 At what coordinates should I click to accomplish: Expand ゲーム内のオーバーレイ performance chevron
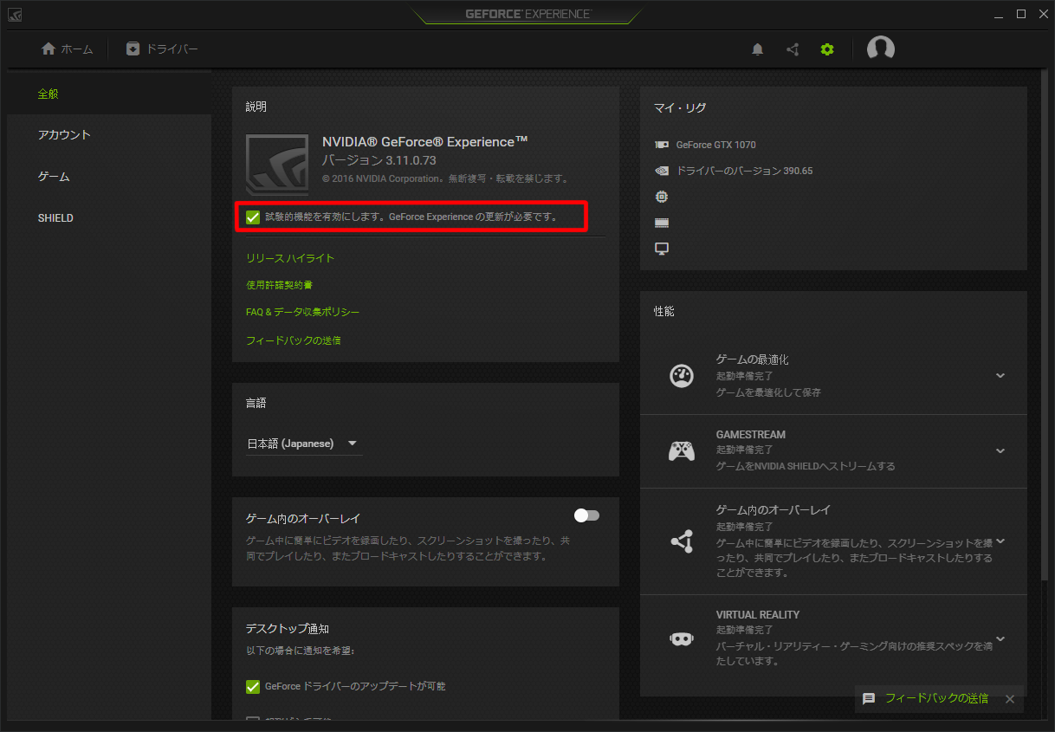[1000, 541]
